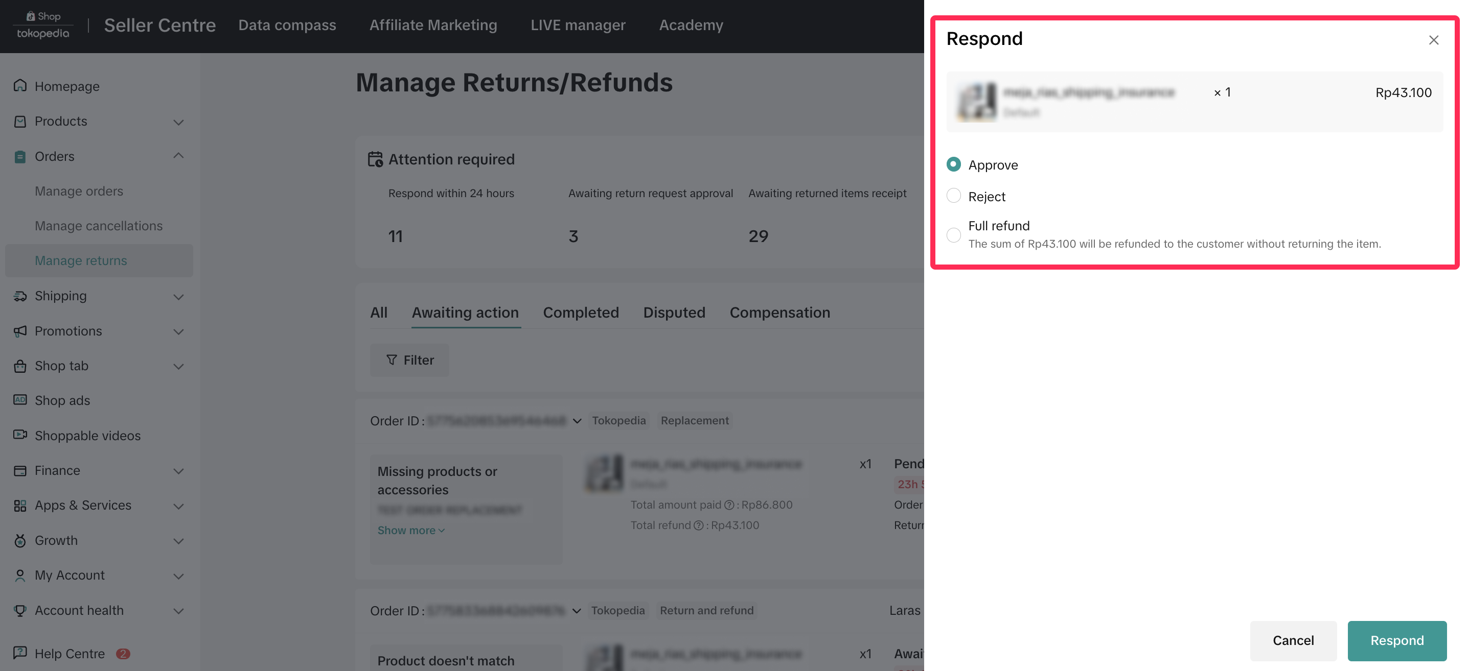Click the Account health trophy icon

point(20,610)
